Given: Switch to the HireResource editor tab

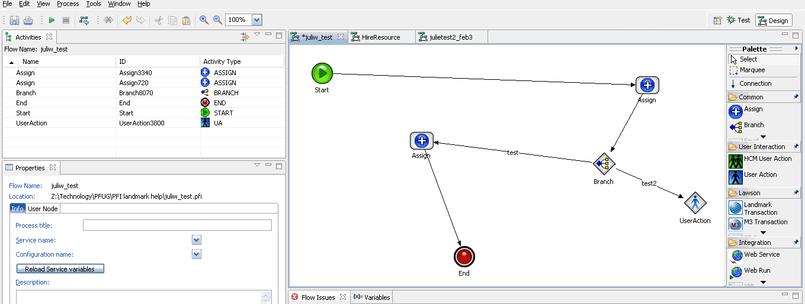Looking at the screenshot, I should pyautogui.click(x=380, y=37).
